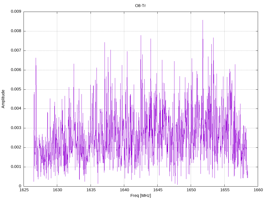Viewport: 265px width, 199px height.
Task: Click the 1655 x-axis tick label
Action: pos(225,190)
